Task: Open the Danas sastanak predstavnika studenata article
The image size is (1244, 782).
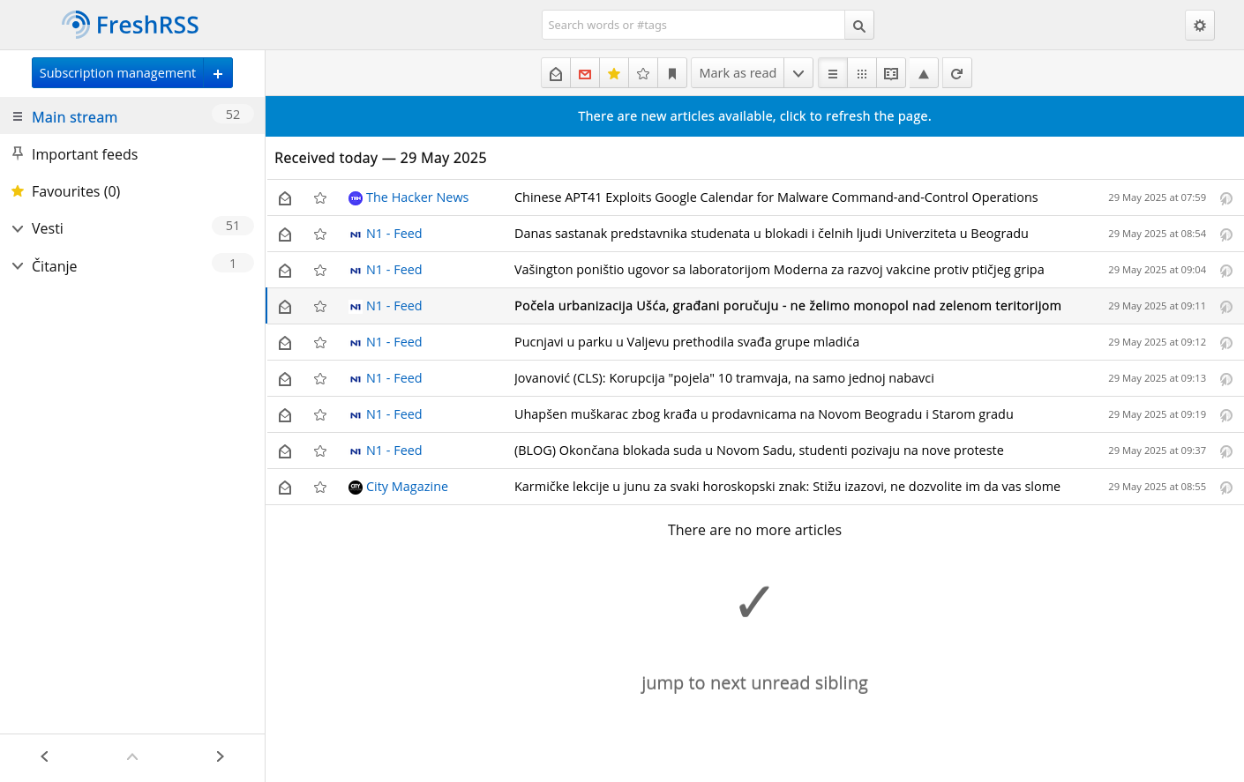Action: click(771, 234)
